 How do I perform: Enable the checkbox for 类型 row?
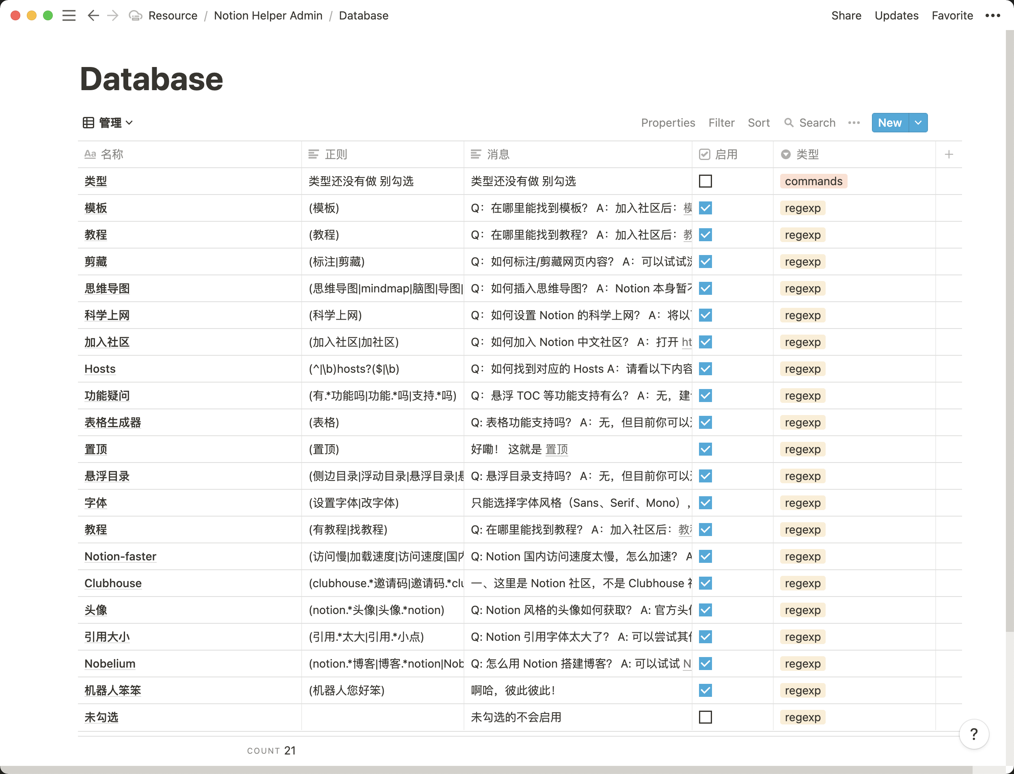[x=705, y=181]
